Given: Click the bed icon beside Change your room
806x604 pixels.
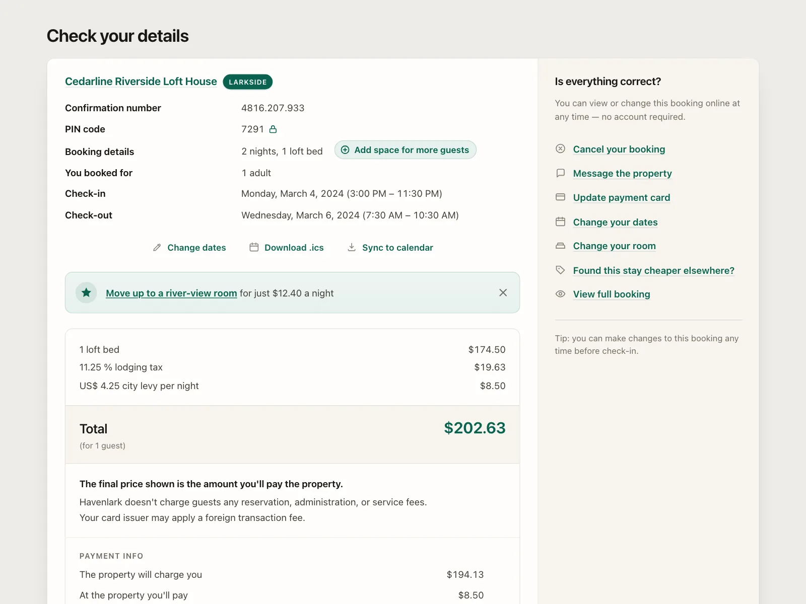Looking at the screenshot, I should [560, 246].
